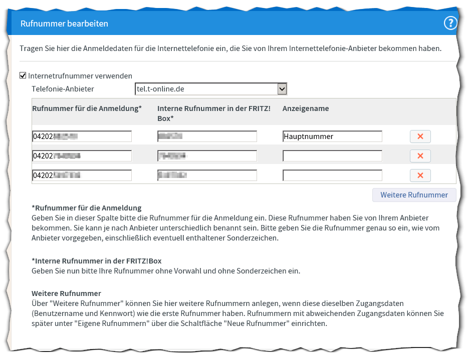Open the help question mark icon

(450, 23)
